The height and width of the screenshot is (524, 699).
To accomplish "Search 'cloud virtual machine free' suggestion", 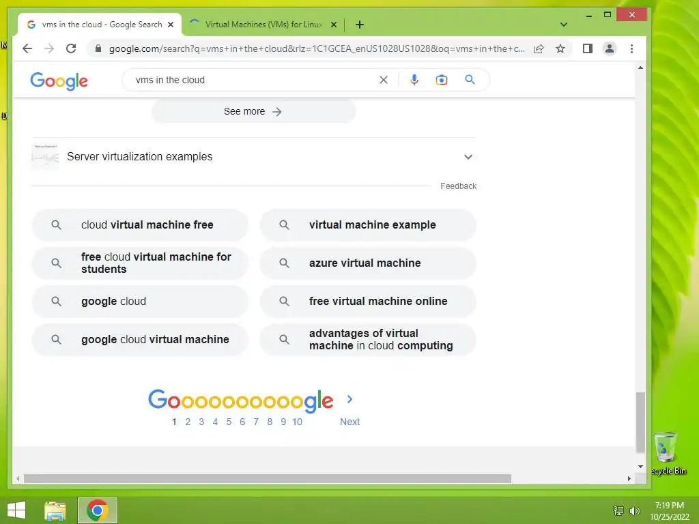I will [139, 225].
